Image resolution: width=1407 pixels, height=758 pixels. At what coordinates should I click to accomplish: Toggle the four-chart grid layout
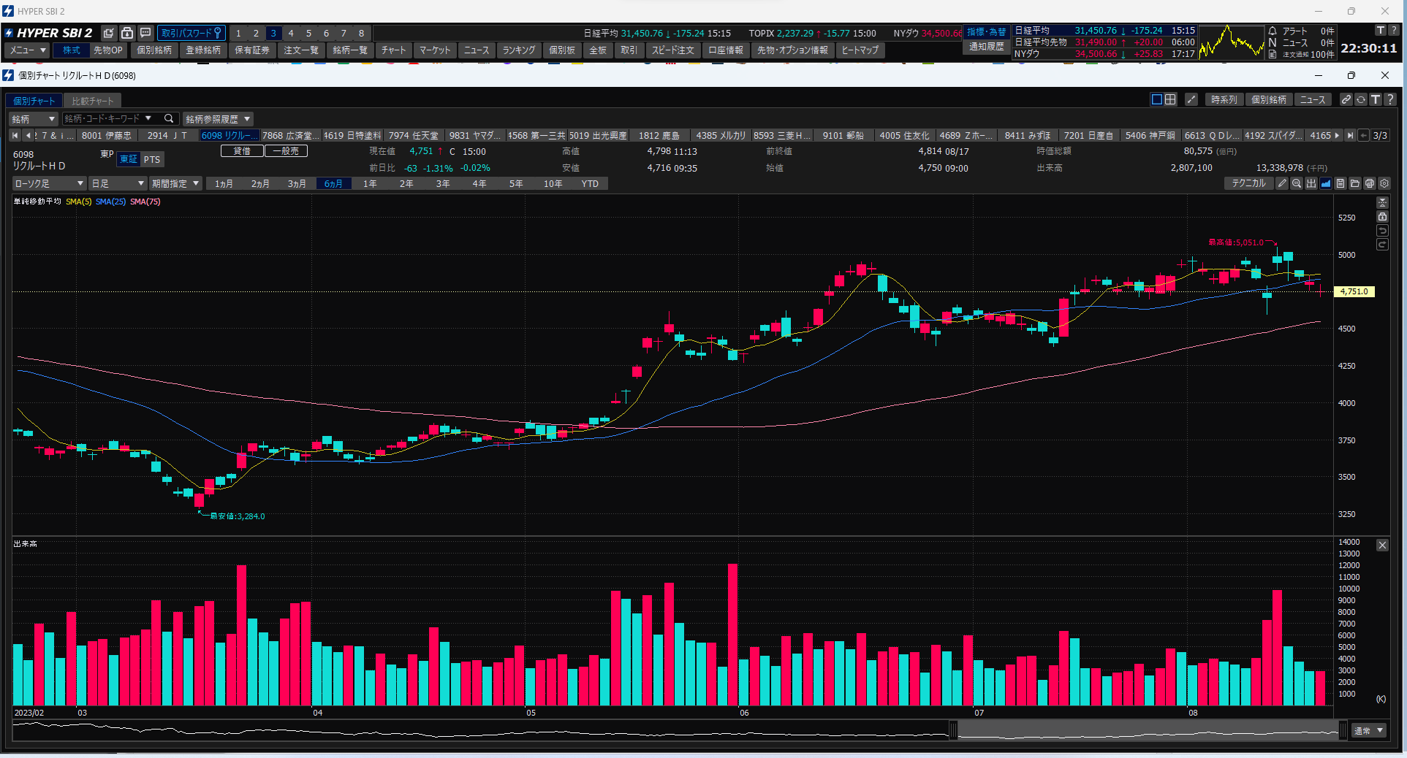point(1170,99)
